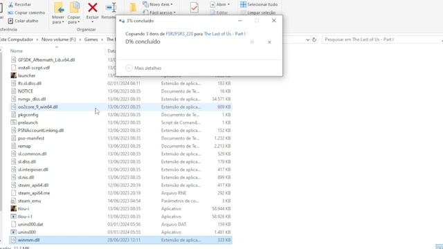Click the 02/01/2024 04:11 date cell

[124, 84]
